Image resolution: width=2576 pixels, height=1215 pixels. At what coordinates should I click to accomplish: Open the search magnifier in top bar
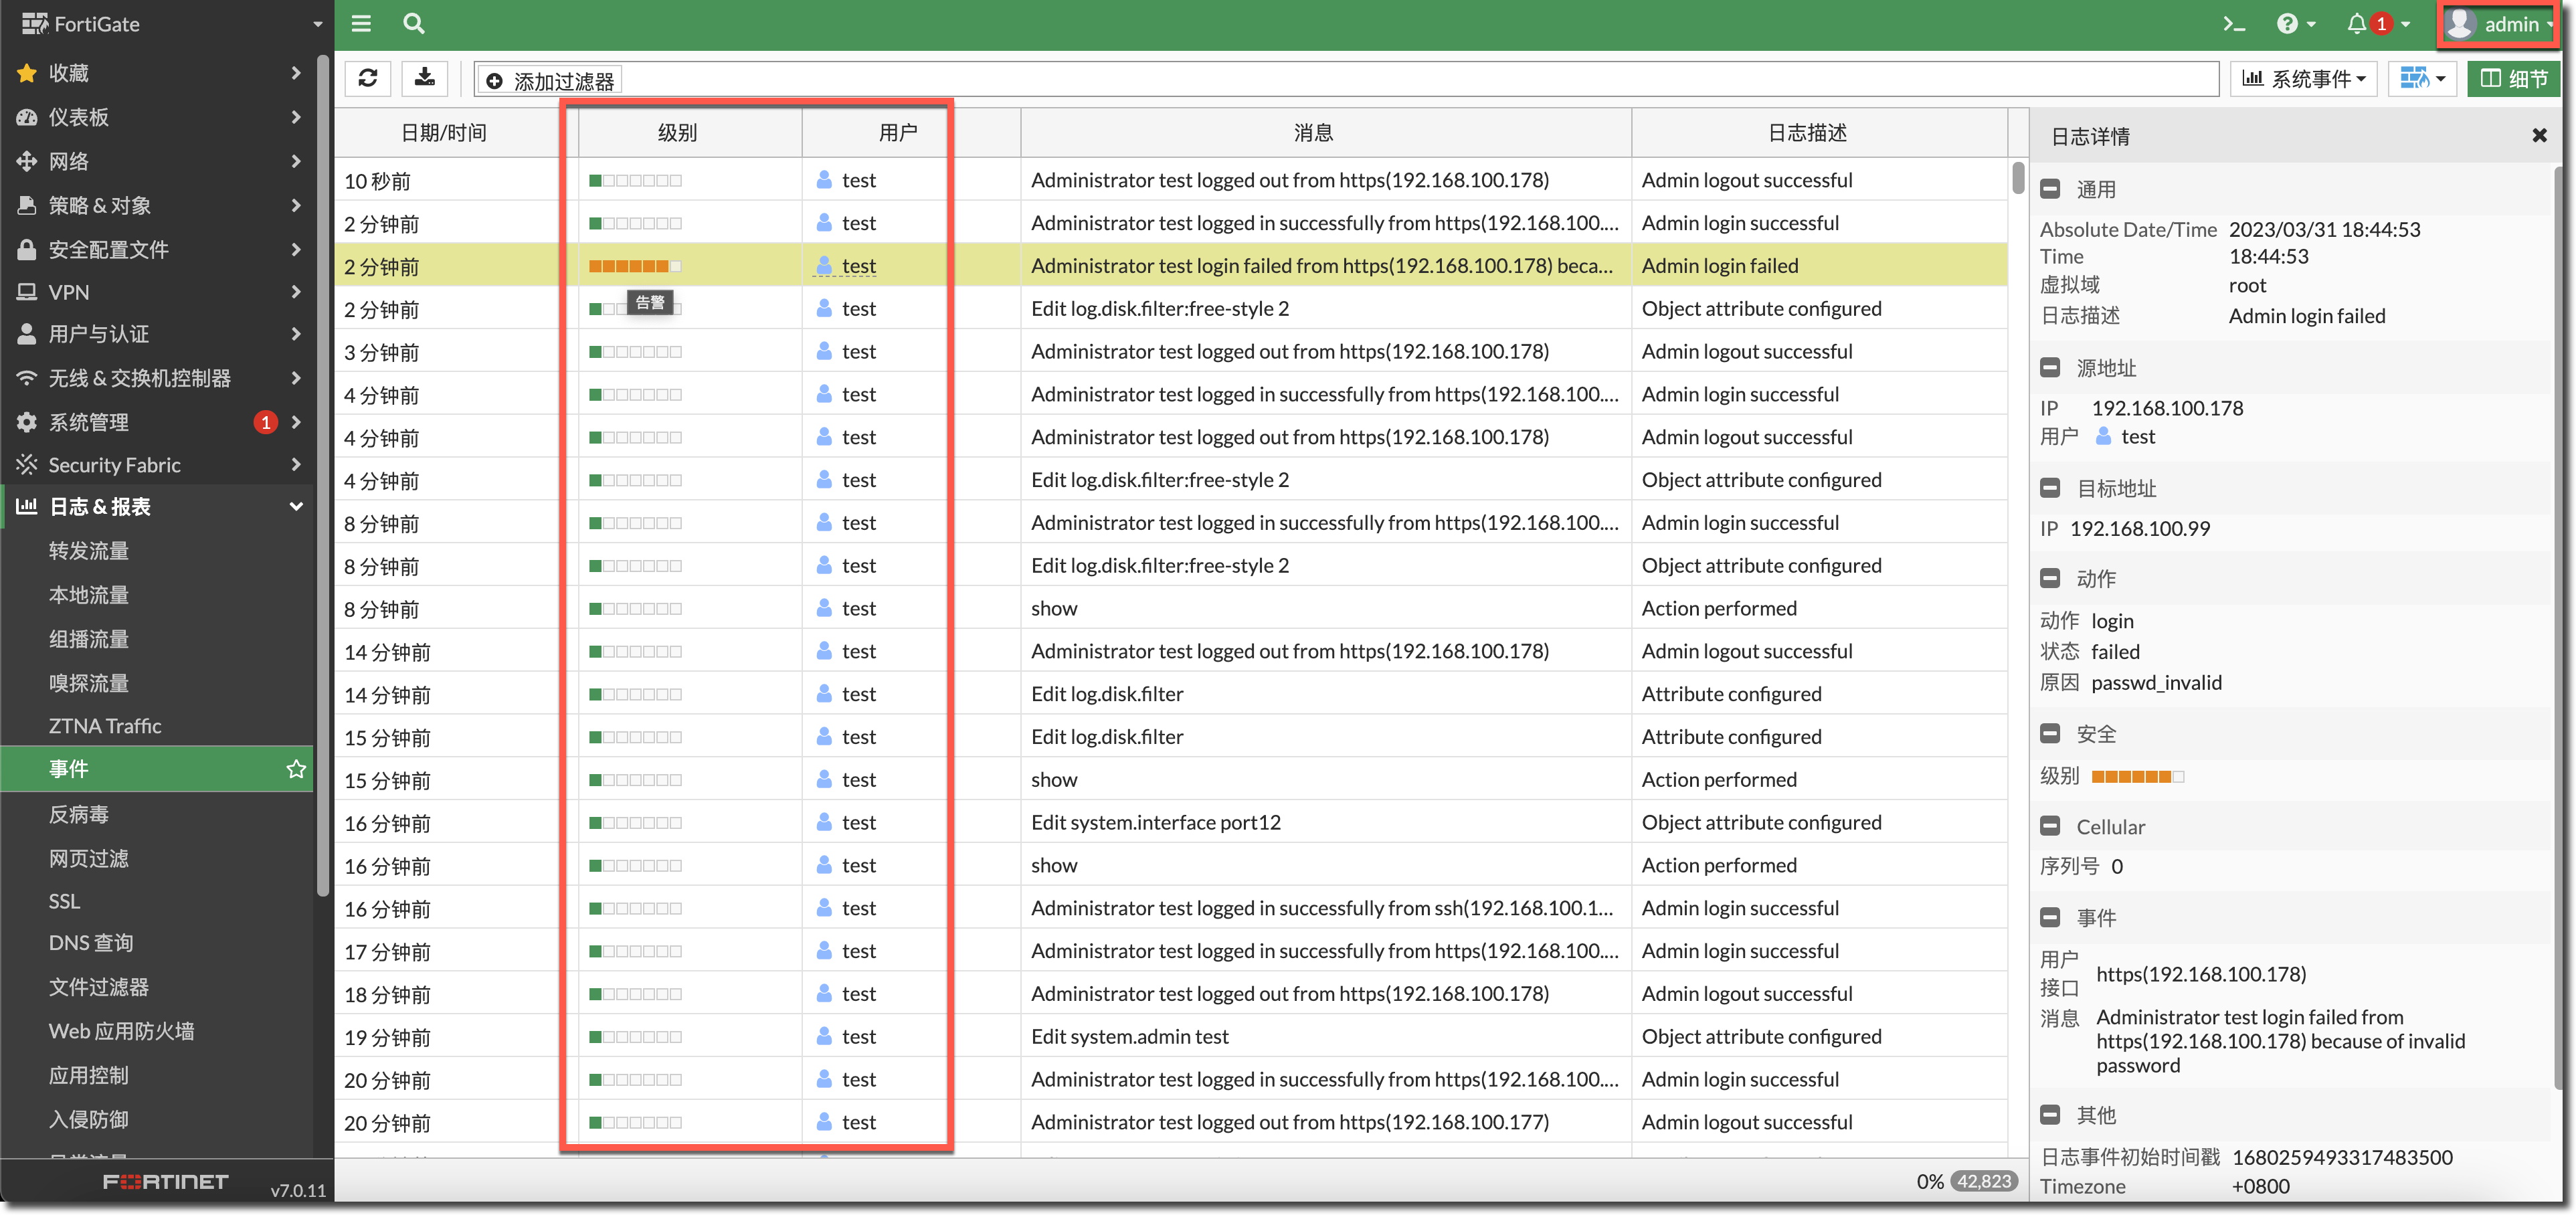413,23
